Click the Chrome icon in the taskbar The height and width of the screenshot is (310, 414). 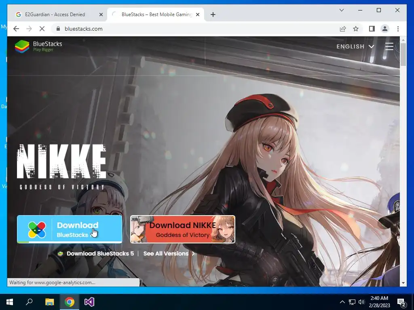point(70,302)
